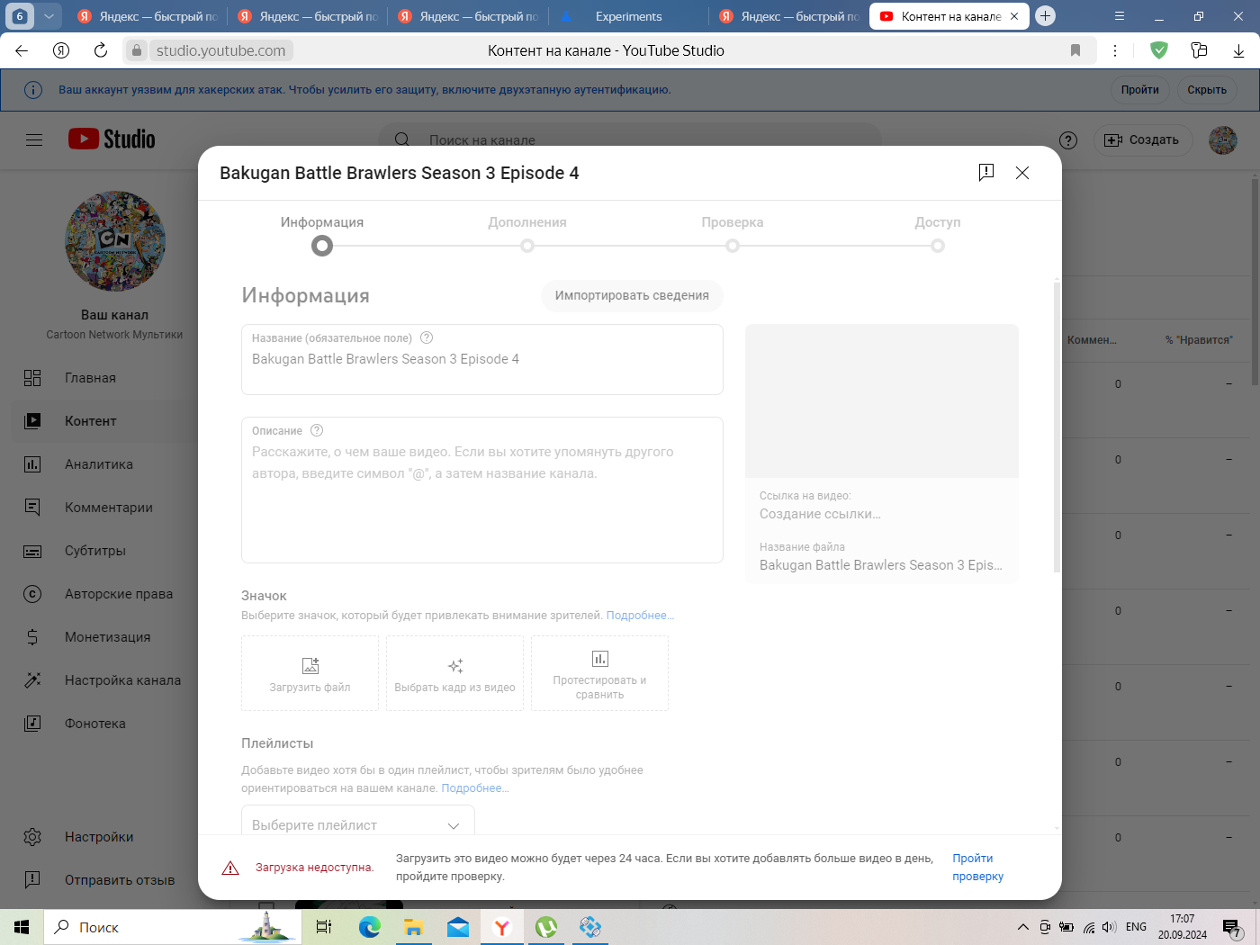Click the bookmark icon in address bar
The height and width of the screenshot is (945, 1260).
[x=1075, y=50]
